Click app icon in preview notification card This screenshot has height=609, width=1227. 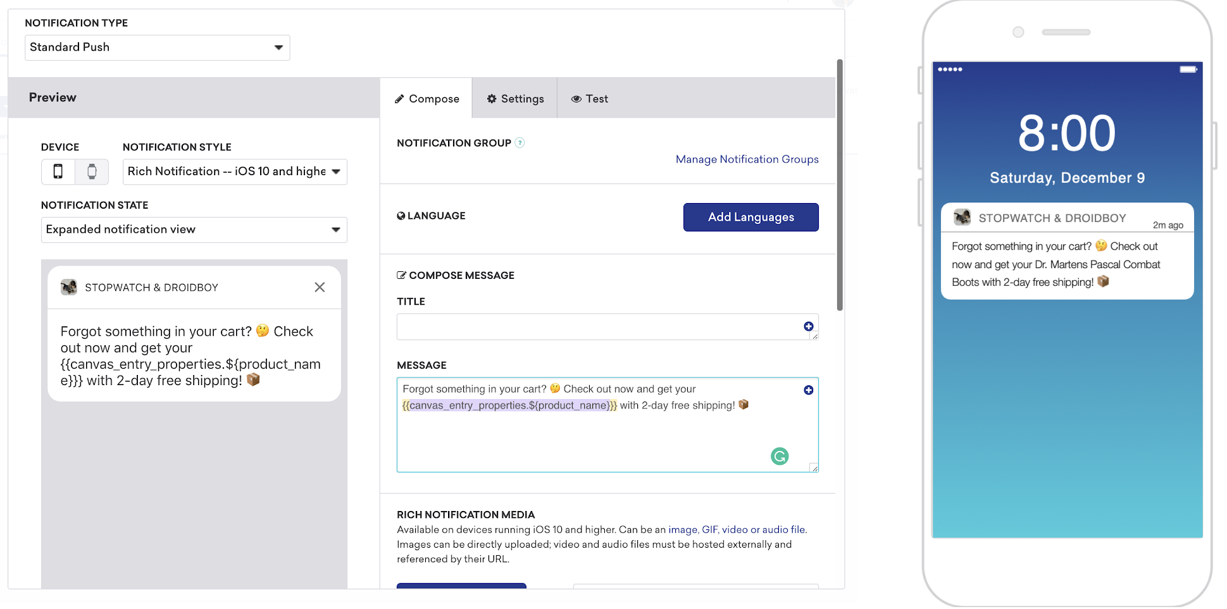(x=69, y=287)
